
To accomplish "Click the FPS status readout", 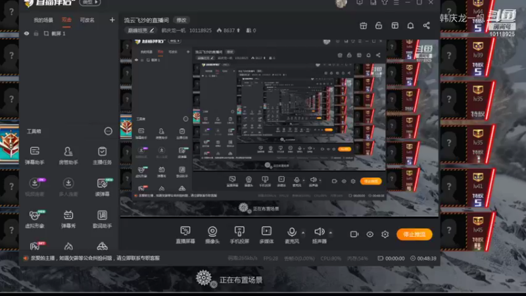I will [271, 259].
